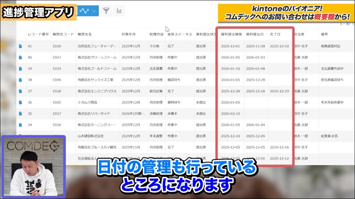The height and width of the screenshot is (199, 355).
Task: Click the その他 processing cell
Action: (154, 46)
